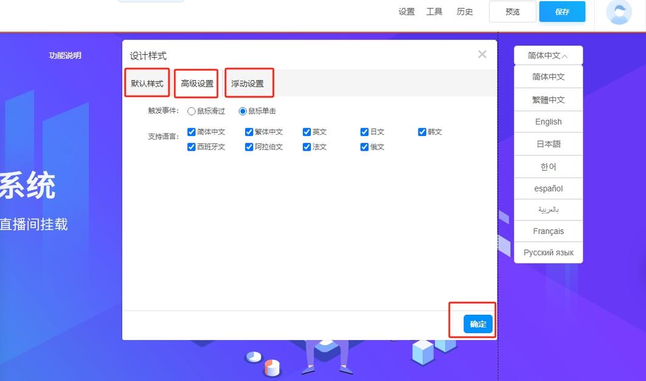Choose English in the language list
Viewport: 646px width, 381px height.
(548, 122)
